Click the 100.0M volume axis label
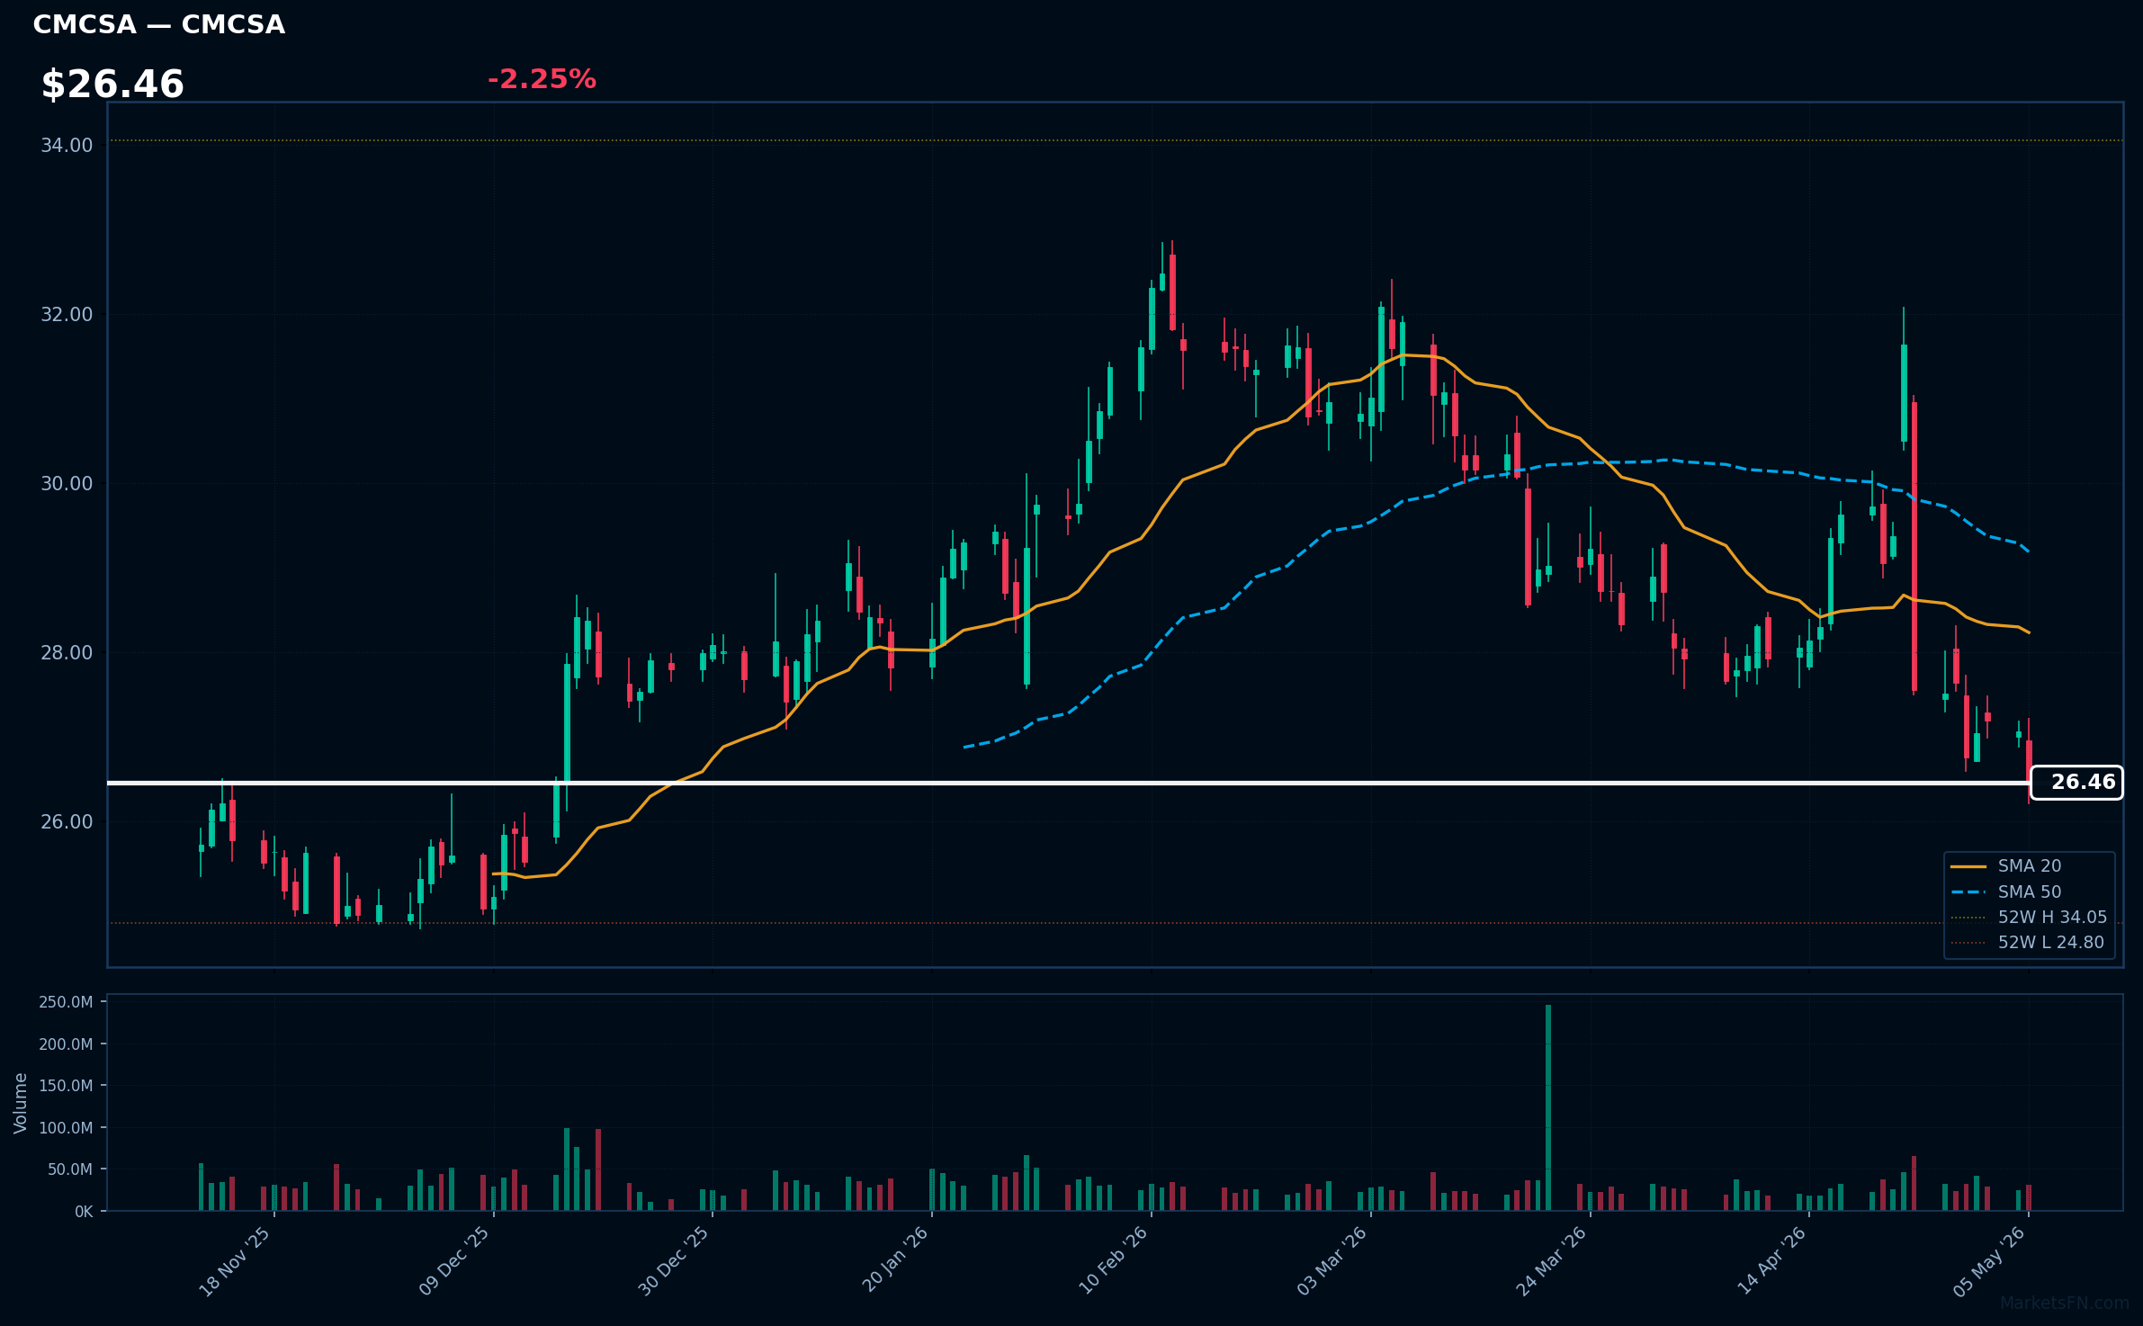 [x=66, y=1128]
